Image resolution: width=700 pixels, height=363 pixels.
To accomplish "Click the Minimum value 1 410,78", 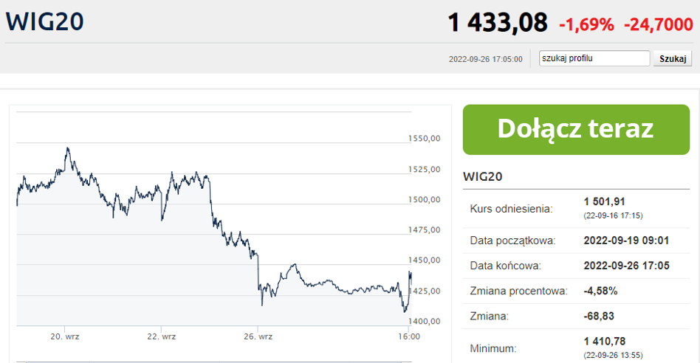I will (x=605, y=342).
